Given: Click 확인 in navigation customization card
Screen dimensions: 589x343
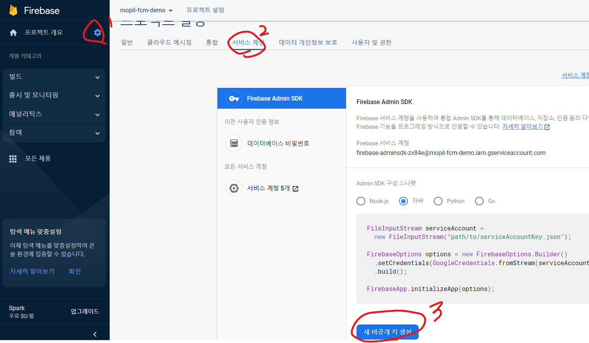Looking at the screenshot, I should click(75, 271).
